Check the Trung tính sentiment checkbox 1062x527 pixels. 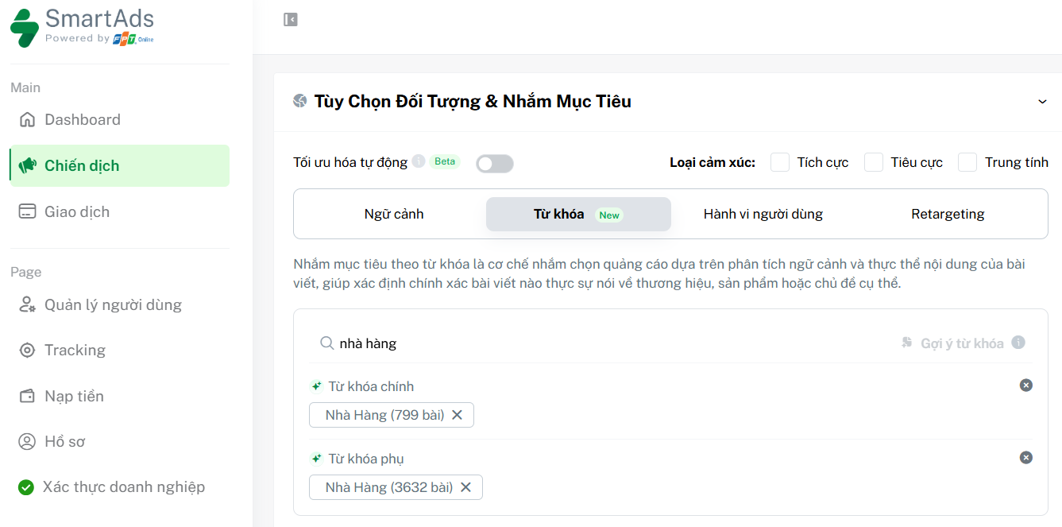pos(967,162)
